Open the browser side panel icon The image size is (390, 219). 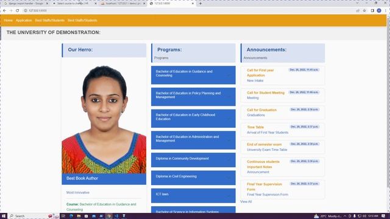point(372,10)
